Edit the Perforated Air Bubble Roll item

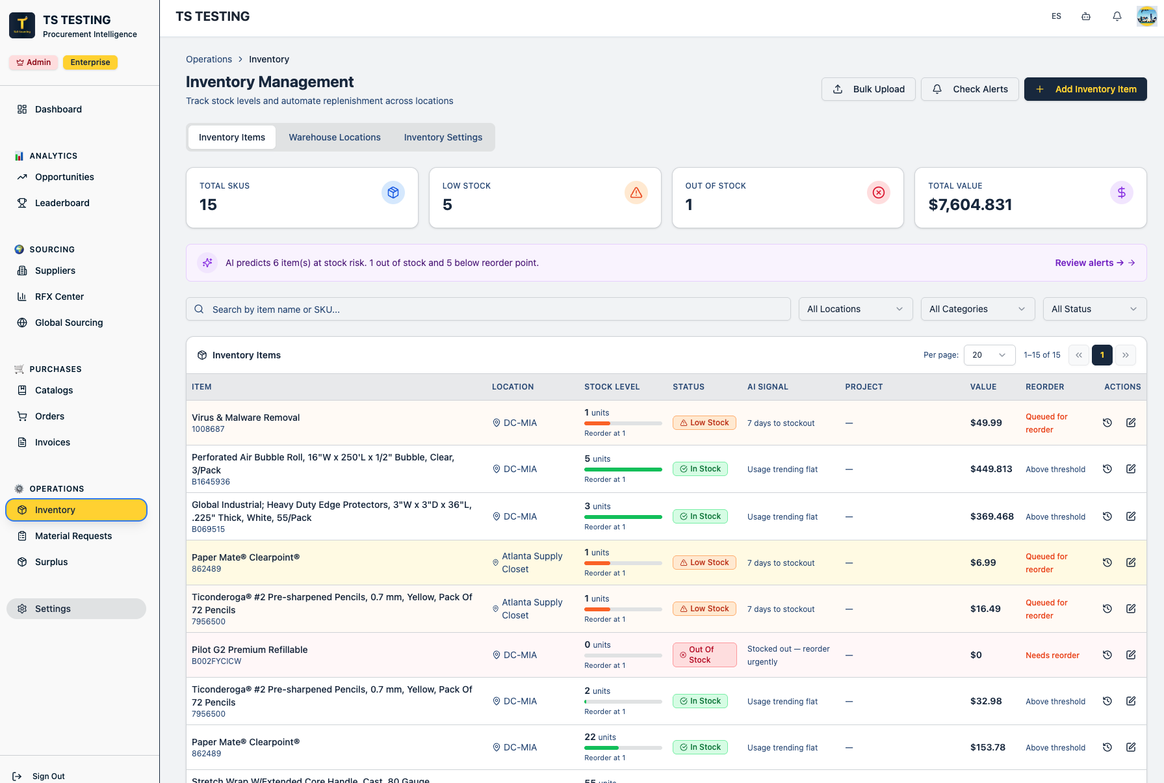tap(1131, 469)
